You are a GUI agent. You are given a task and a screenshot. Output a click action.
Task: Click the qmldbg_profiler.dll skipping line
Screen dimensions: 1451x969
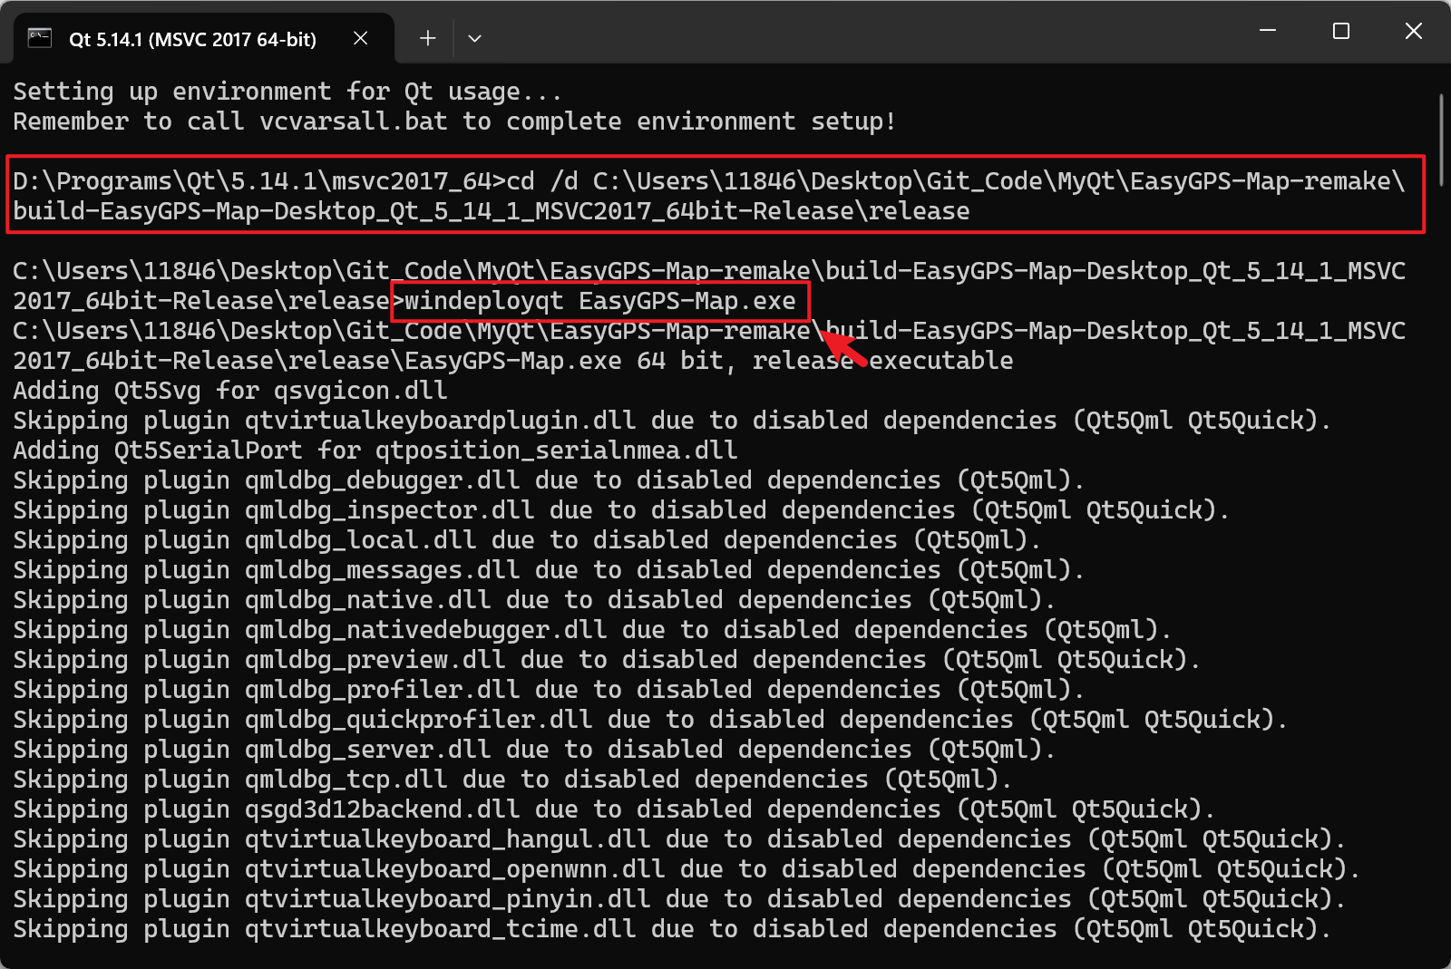549,690
